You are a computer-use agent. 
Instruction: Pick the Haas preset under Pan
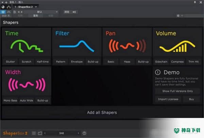pos(127,62)
